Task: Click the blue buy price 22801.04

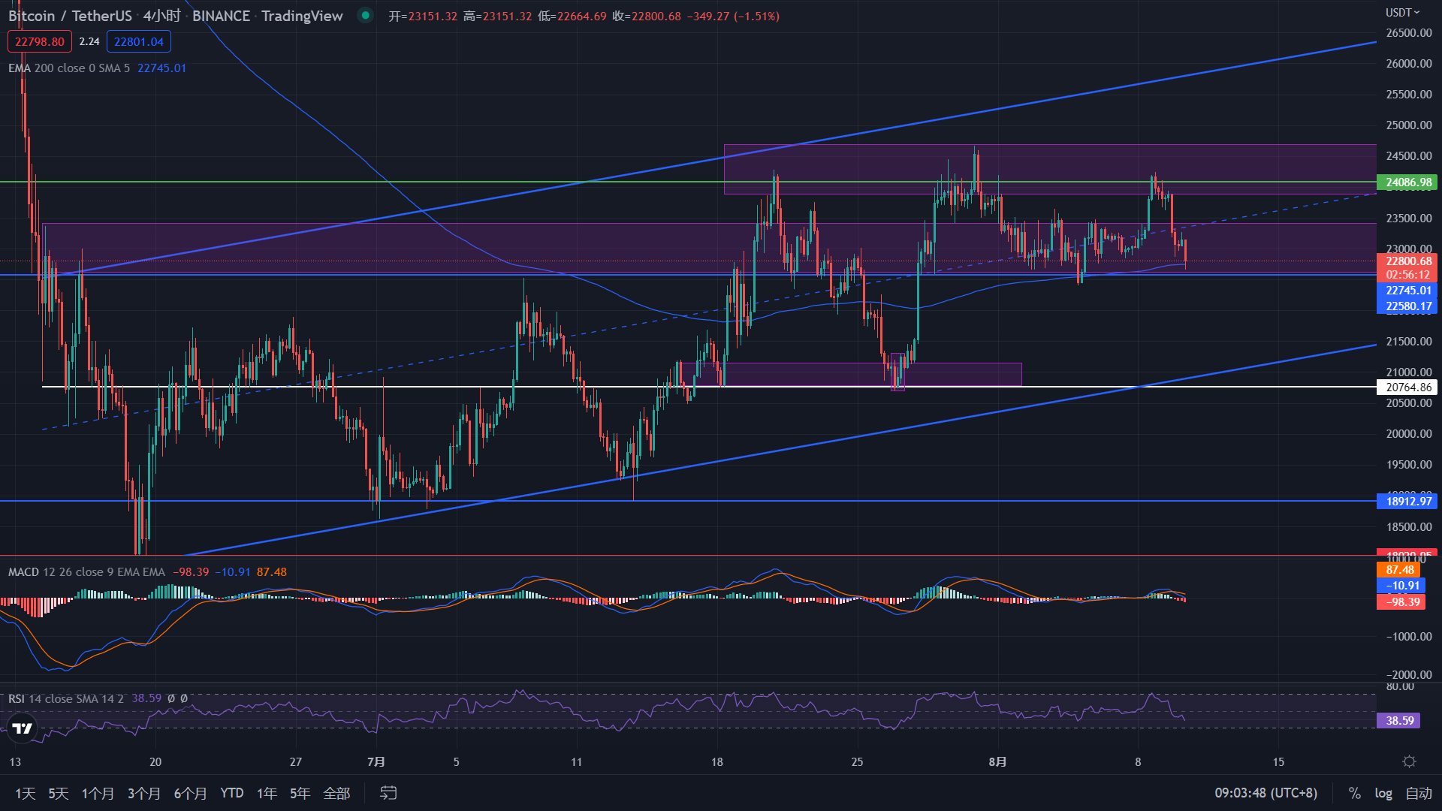Action: [139, 41]
